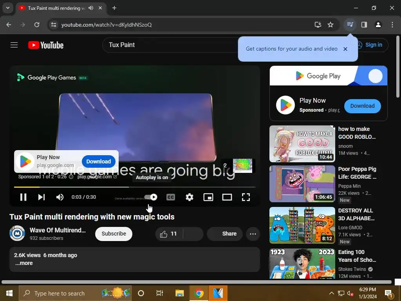
Task: Open the tab search dropdown arrow
Action: (8, 8)
